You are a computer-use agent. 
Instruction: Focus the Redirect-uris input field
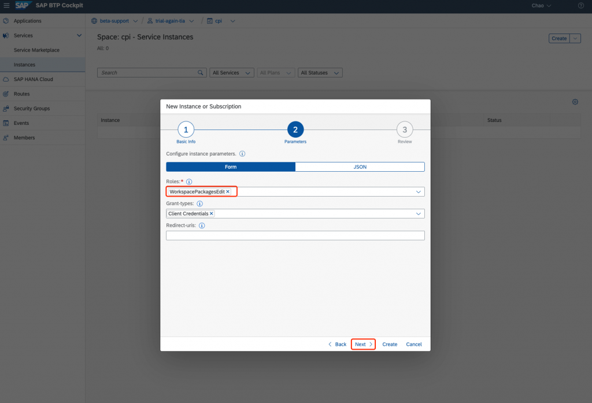295,236
